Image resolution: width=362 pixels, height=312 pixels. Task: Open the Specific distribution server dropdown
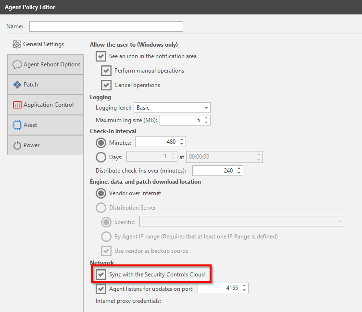tap(242, 221)
